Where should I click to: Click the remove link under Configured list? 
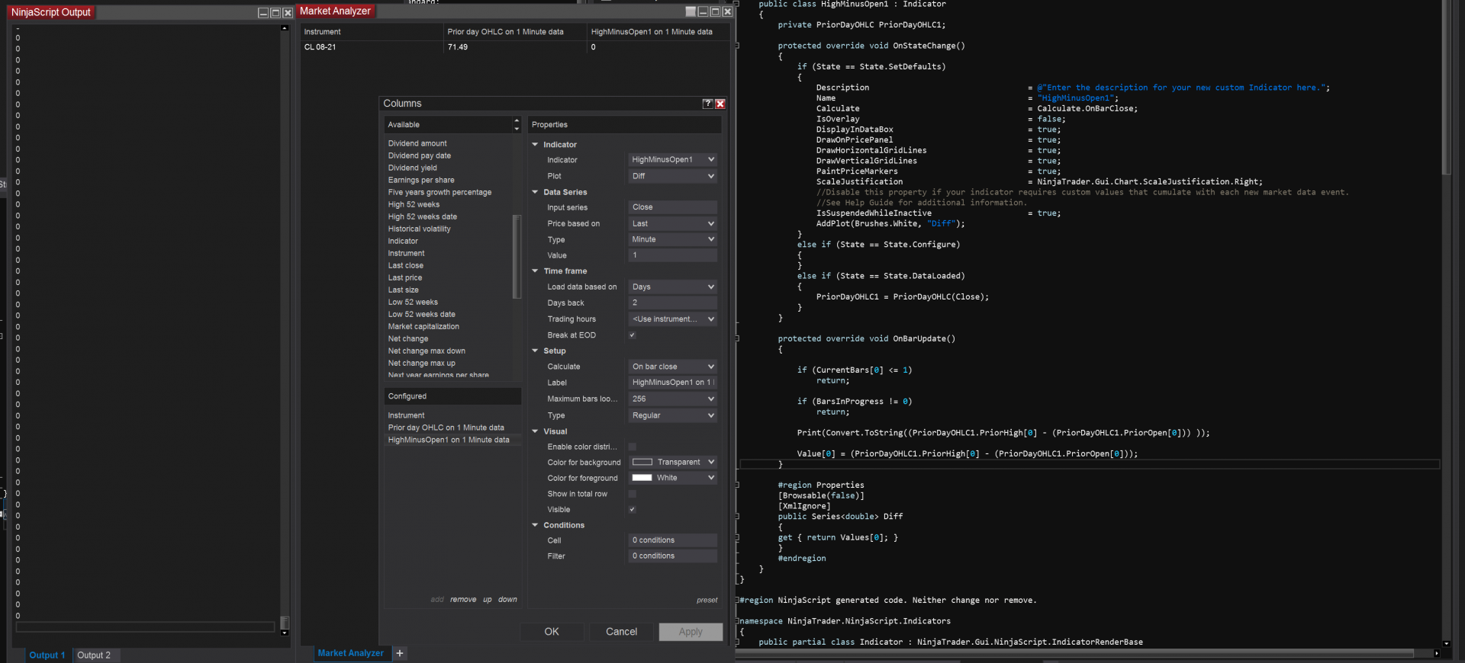click(x=463, y=600)
